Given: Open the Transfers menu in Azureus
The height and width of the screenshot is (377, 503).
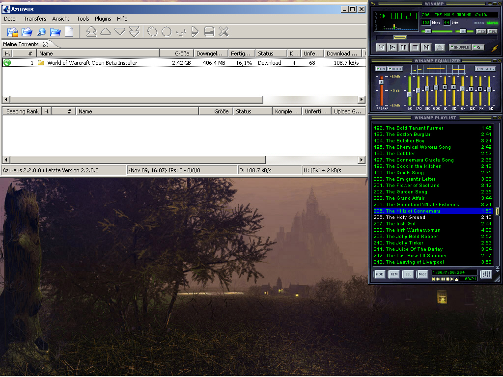Looking at the screenshot, I should (35, 19).
